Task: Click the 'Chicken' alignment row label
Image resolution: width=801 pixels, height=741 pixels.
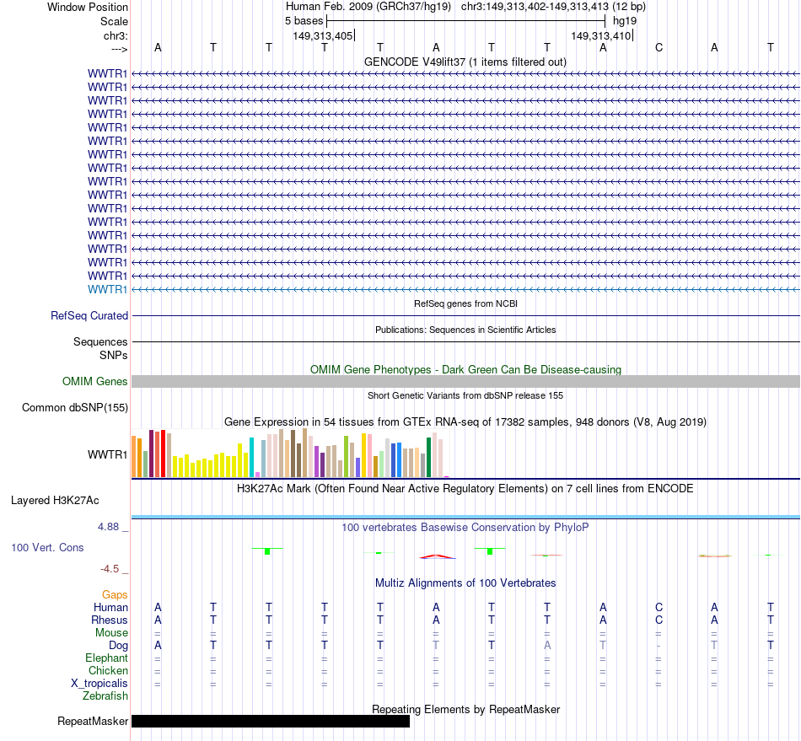Action: point(108,670)
